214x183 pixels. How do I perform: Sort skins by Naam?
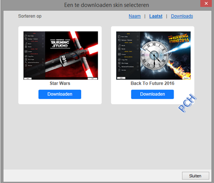click(x=135, y=16)
